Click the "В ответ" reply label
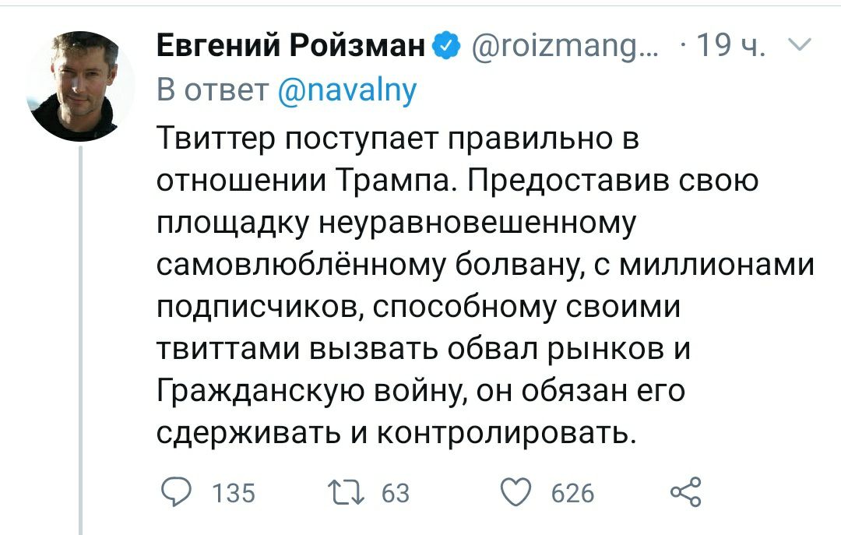 [213, 90]
